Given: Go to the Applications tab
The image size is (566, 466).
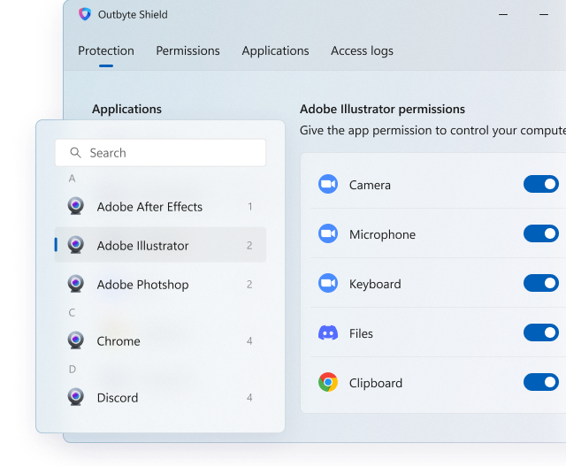Looking at the screenshot, I should pos(275,51).
